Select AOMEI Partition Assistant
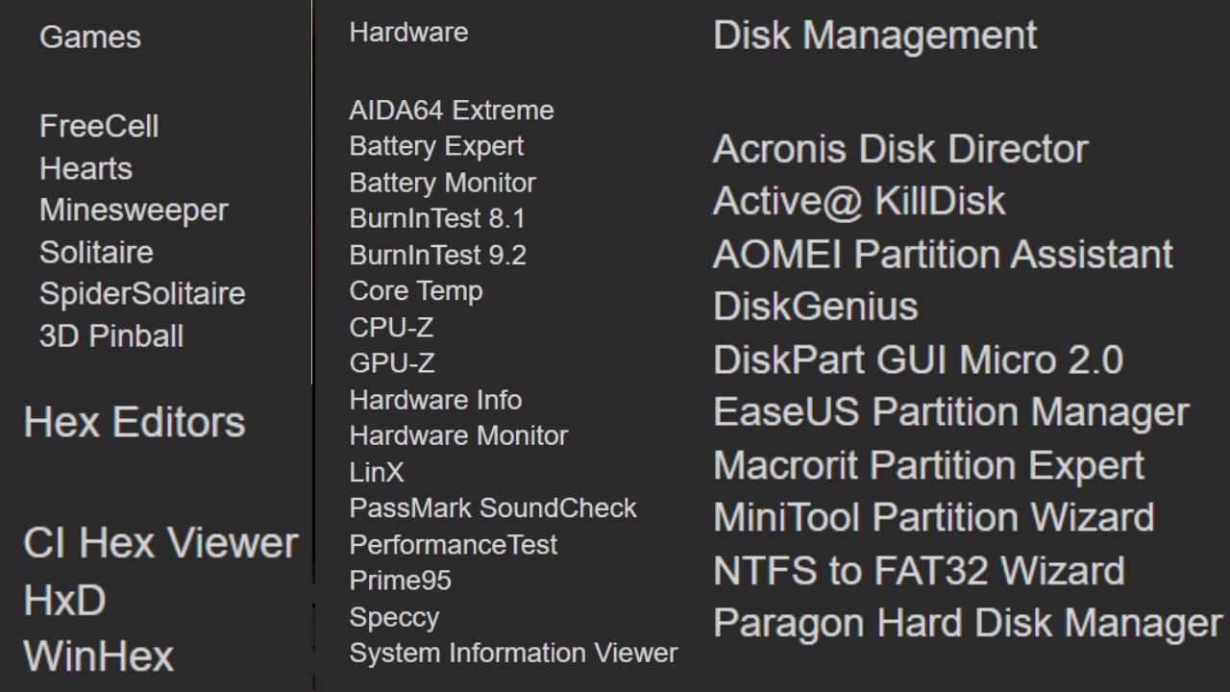 pos(943,255)
